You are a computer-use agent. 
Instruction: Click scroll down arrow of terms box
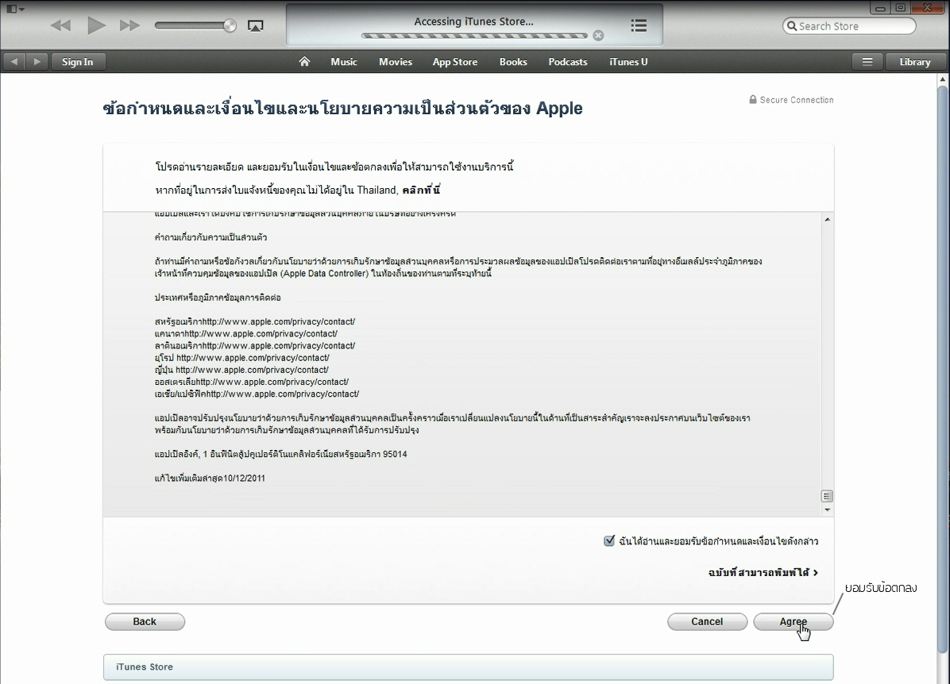pos(827,510)
